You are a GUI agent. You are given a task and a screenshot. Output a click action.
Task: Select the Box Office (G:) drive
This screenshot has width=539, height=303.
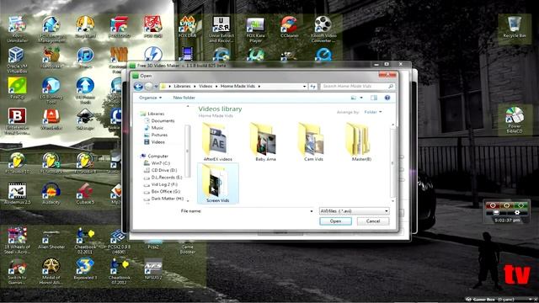click(x=165, y=191)
